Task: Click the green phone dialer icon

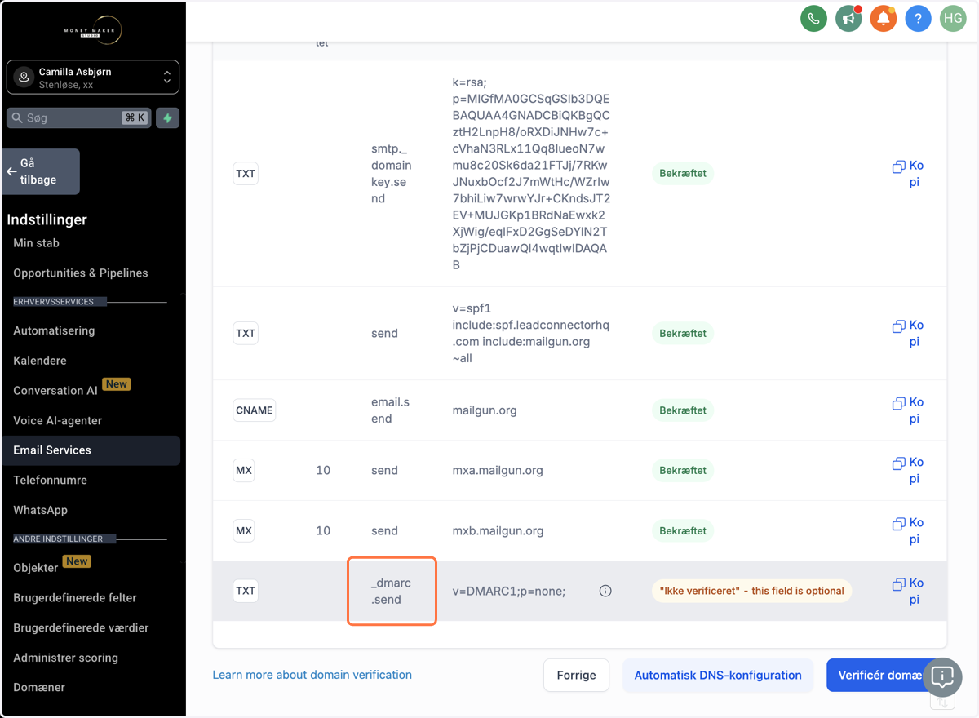Action: (813, 18)
